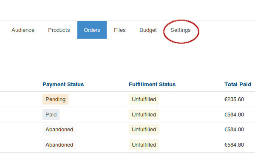Click Unfulfilled badge in the Pending row
This screenshot has width=255, height=153.
click(144, 99)
